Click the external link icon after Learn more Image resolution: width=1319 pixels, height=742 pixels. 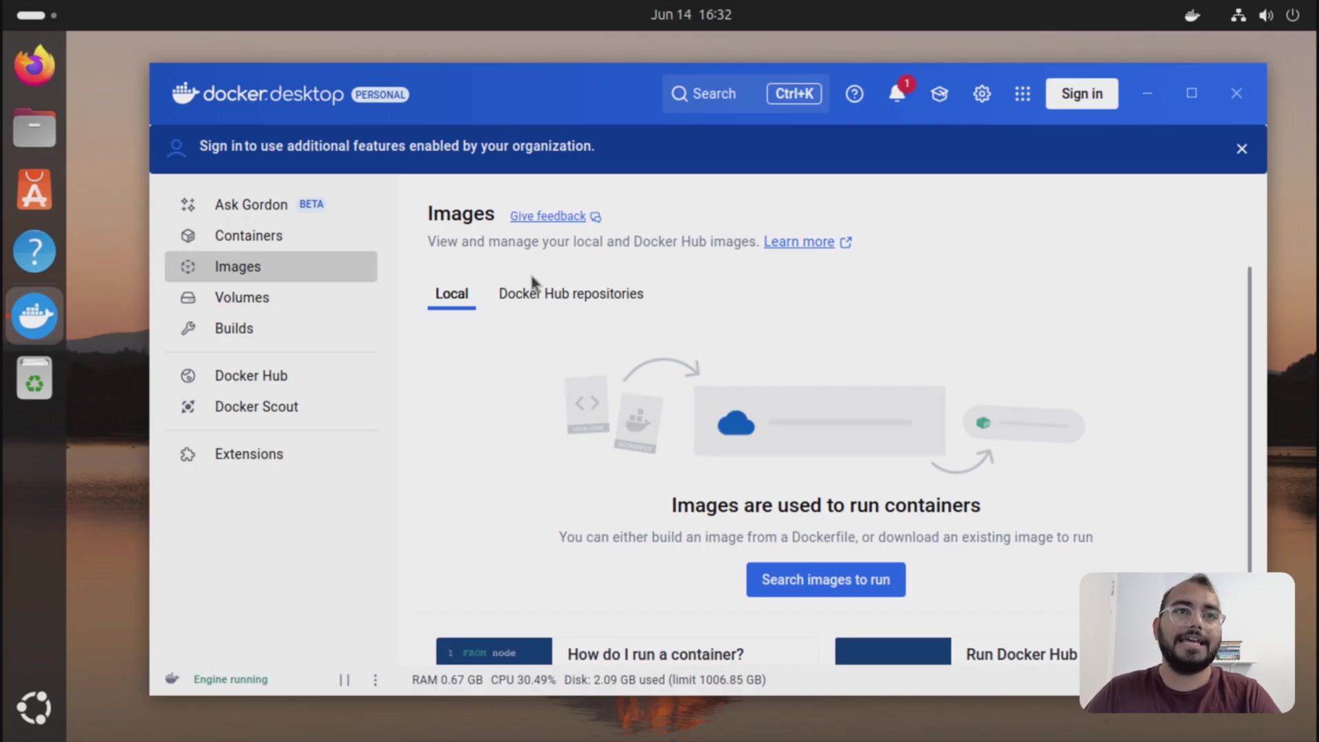point(846,242)
